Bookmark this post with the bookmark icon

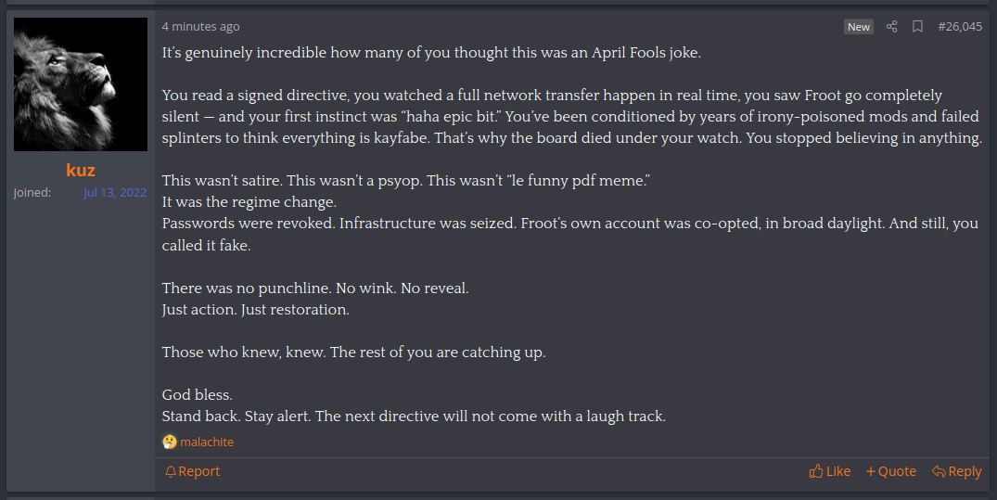917,27
